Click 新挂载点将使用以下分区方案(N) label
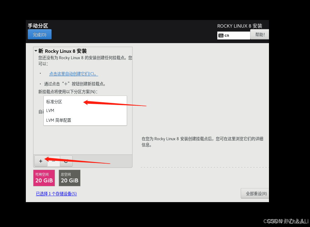The width and height of the screenshot is (310, 227). [68, 92]
